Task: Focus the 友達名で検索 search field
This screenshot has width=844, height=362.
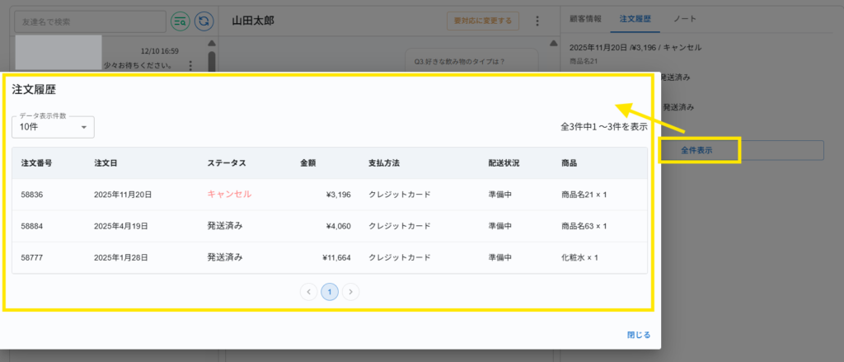Action: click(x=89, y=21)
